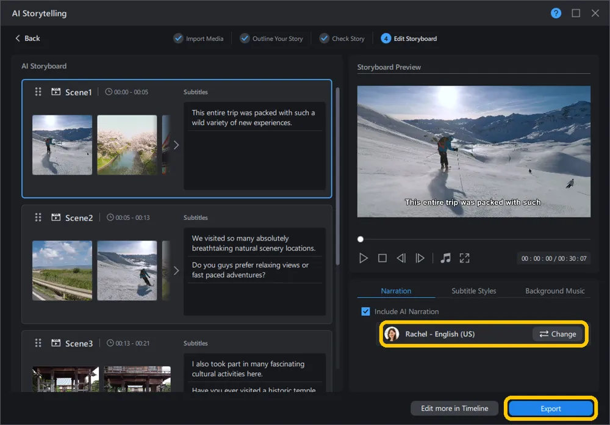
Task: Click Scene3 title text
Action: [79, 343]
